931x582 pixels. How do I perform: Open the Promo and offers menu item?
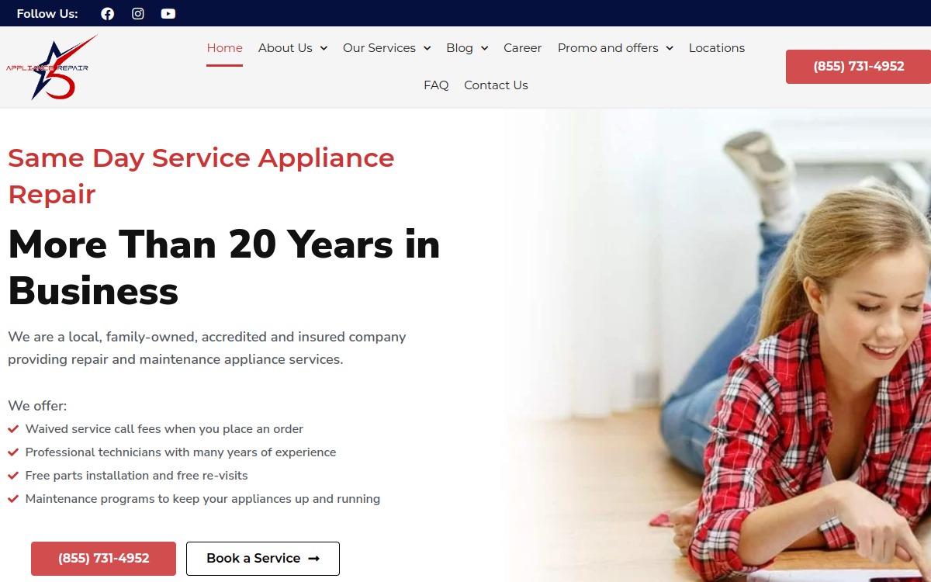(x=608, y=48)
